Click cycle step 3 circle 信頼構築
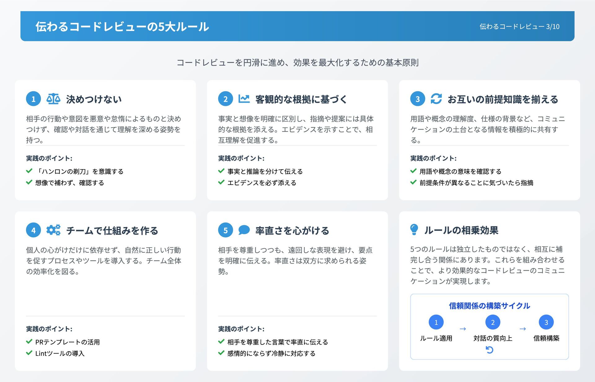 546,323
